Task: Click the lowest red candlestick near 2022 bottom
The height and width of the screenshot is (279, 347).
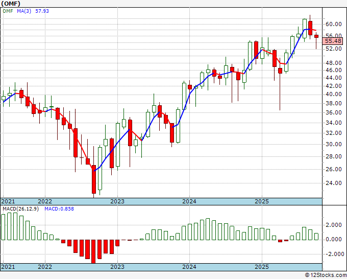Action: [x=94, y=179]
